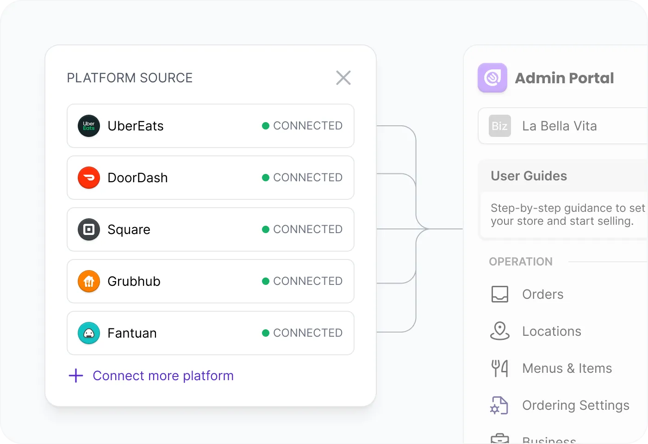Viewport: 648px width, 444px height.
Task: Click Fantuan CONNECTED status
Action: tap(302, 333)
